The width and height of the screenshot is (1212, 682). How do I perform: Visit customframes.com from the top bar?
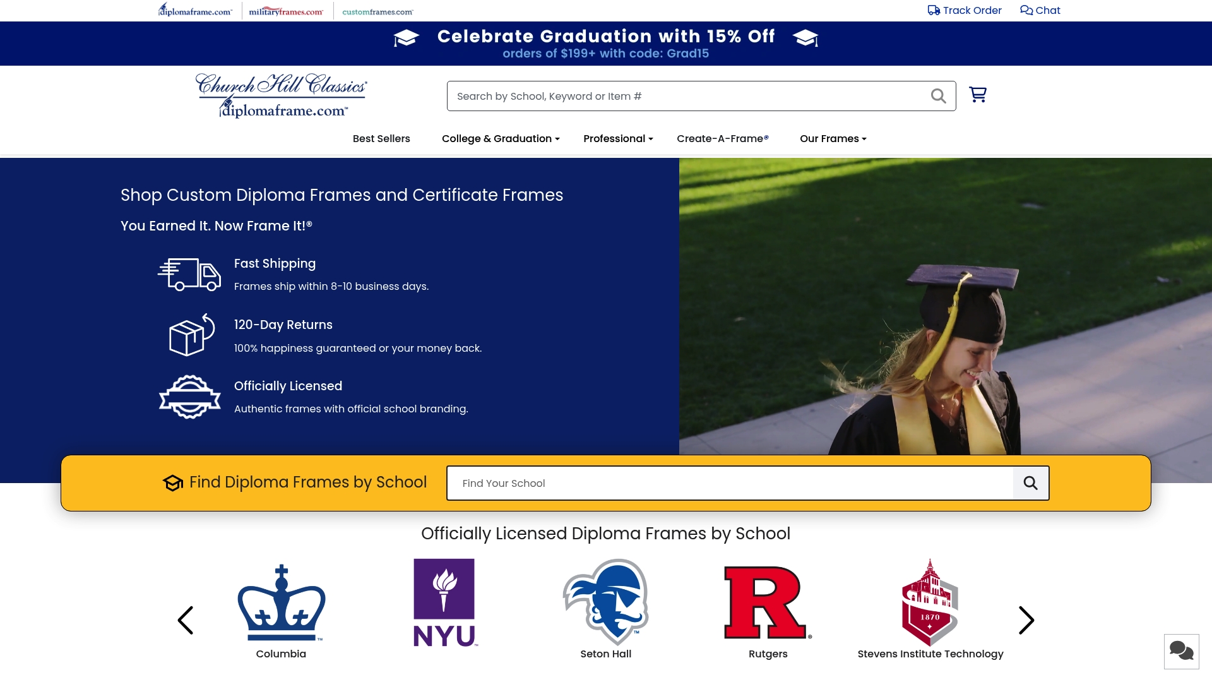point(377,12)
